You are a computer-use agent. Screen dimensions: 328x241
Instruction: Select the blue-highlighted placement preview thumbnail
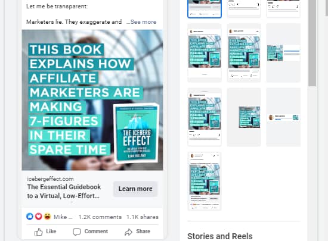point(205,9)
